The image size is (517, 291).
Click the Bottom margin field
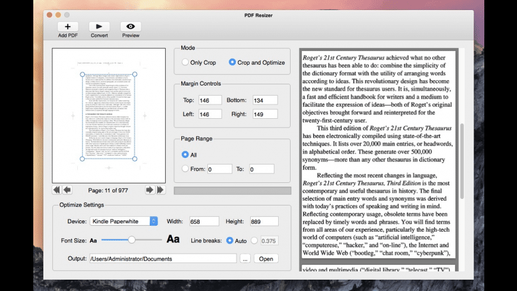(x=265, y=100)
